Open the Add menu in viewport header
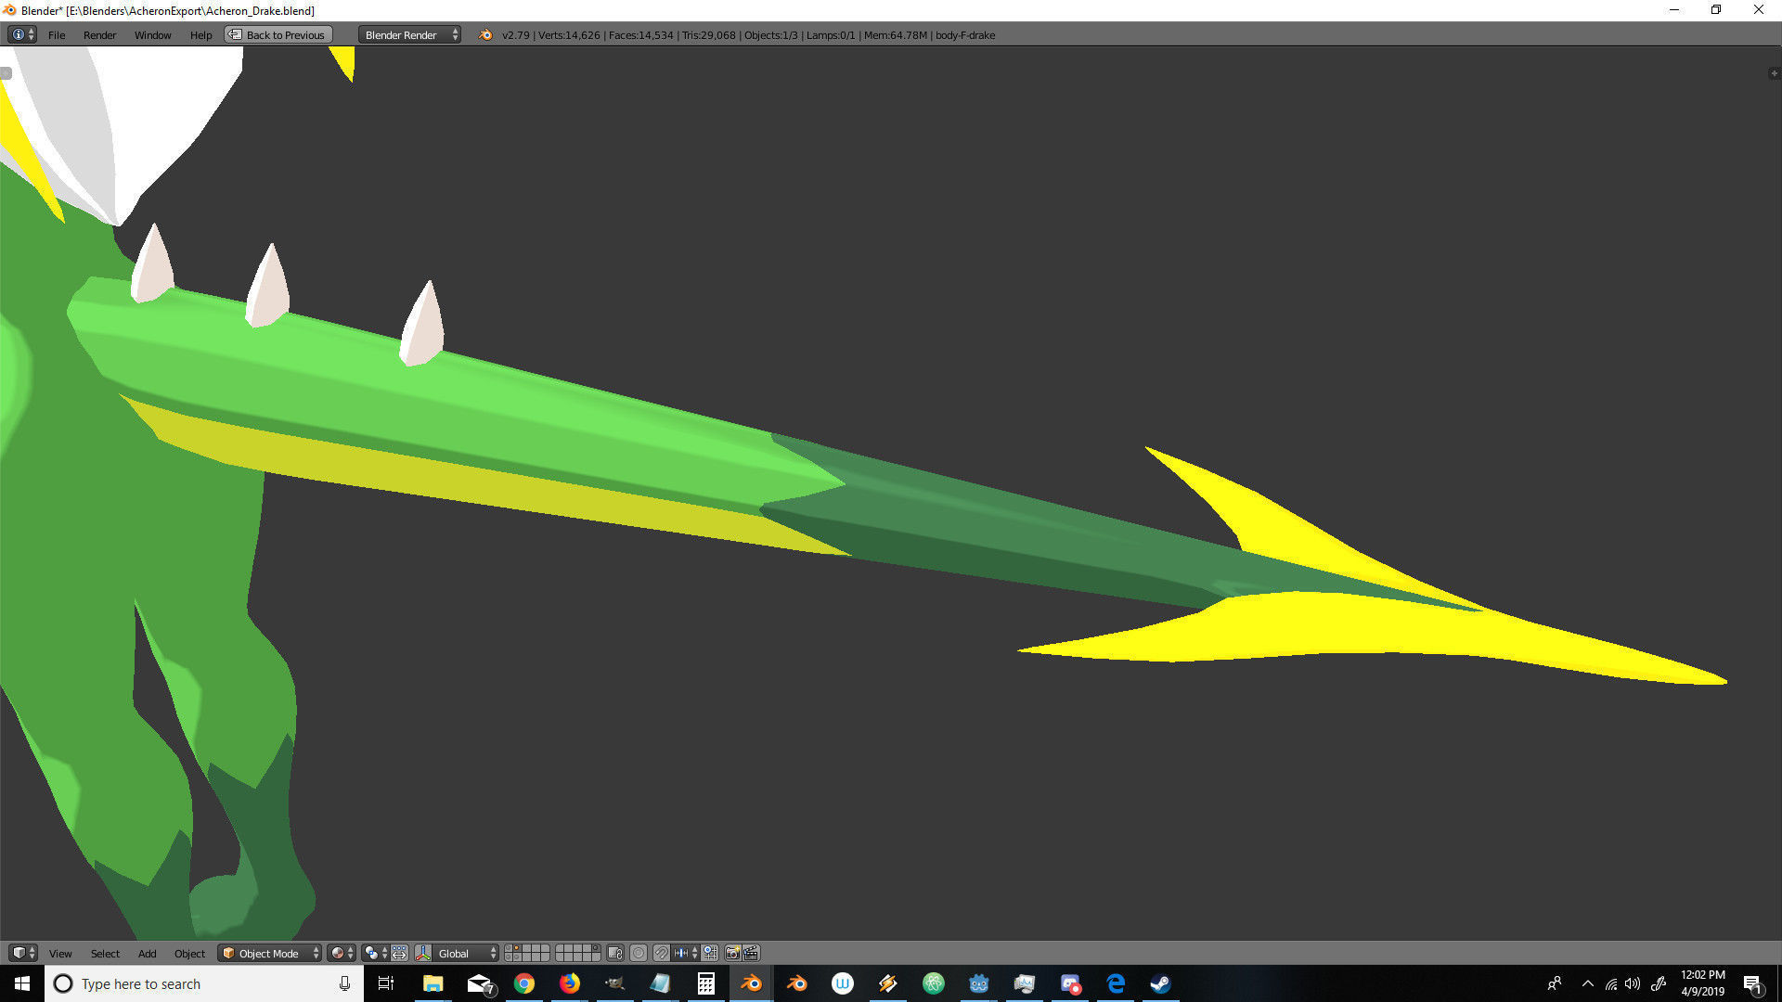The width and height of the screenshot is (1782, 1002). [147, 953]
